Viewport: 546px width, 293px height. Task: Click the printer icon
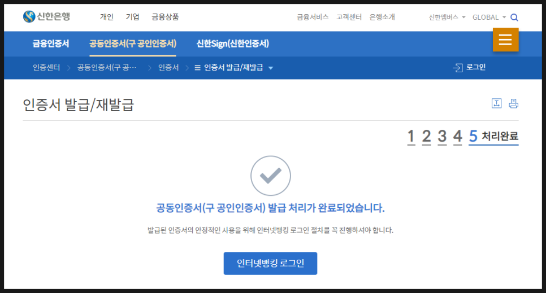(x=514, y=103)
